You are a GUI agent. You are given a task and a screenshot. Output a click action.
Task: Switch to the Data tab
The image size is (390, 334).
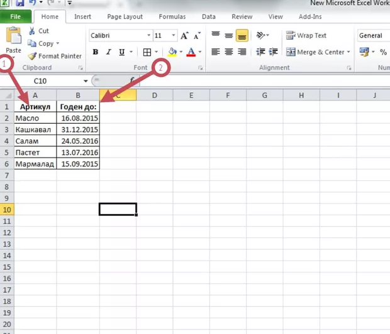click(x=209, y=17)
